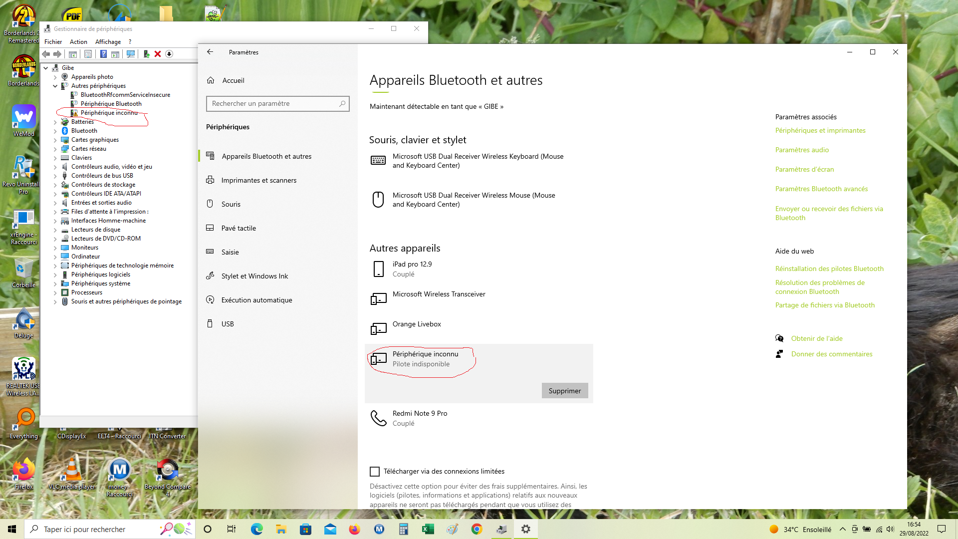Select USB in settings sidebar

[x=277, y=324]
